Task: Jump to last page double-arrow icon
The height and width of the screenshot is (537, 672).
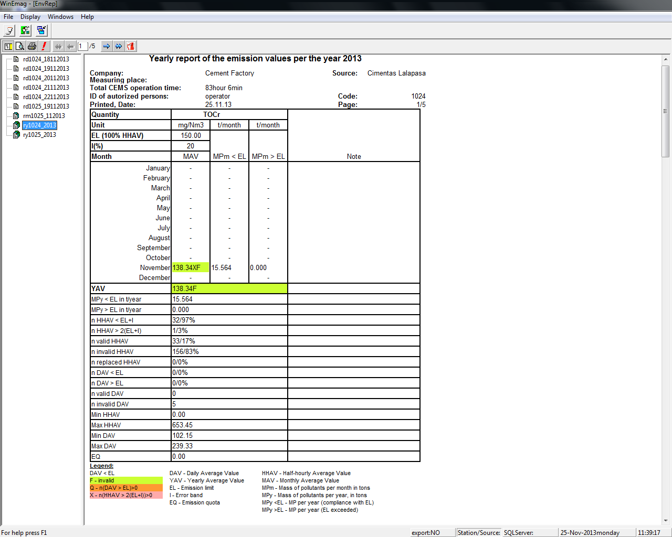Action: tap(119, 46)
